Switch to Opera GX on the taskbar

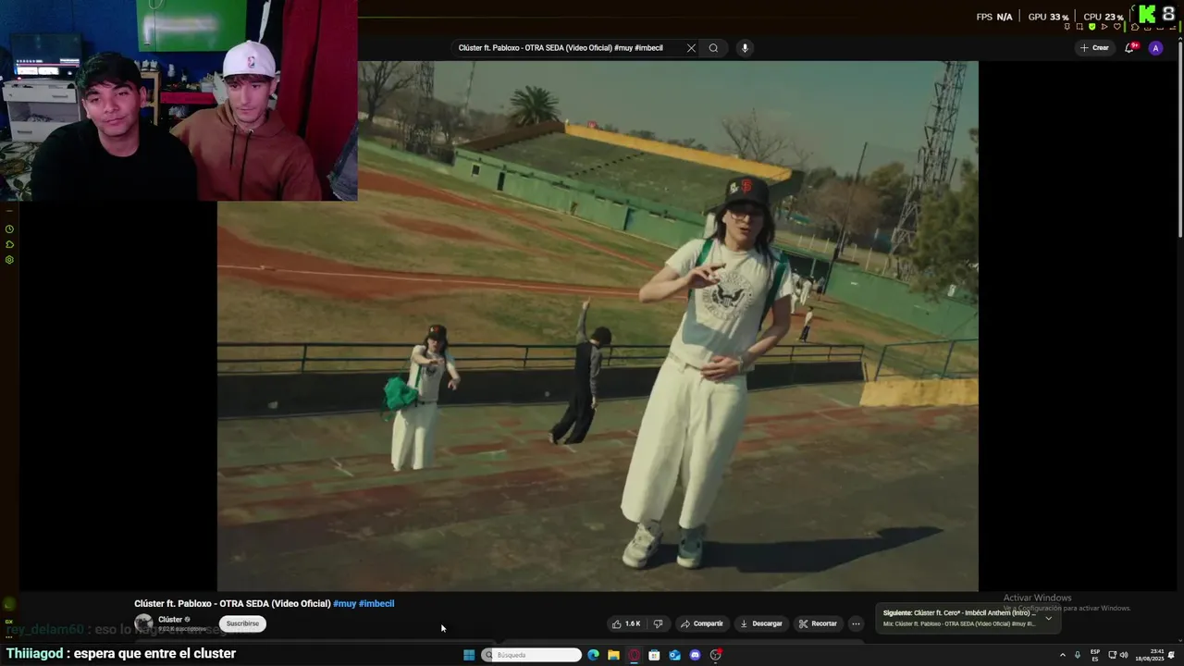click(x=634, y=655)
